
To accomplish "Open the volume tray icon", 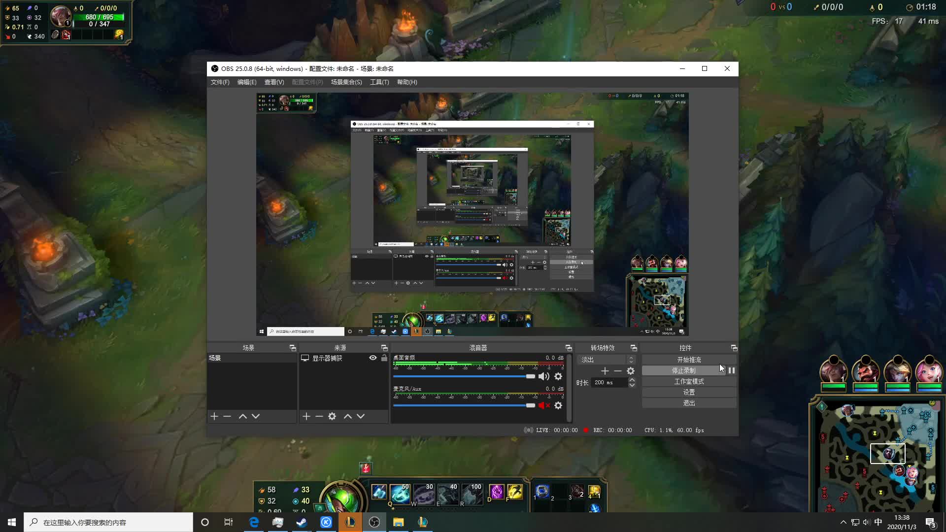I will coord(866,522).
